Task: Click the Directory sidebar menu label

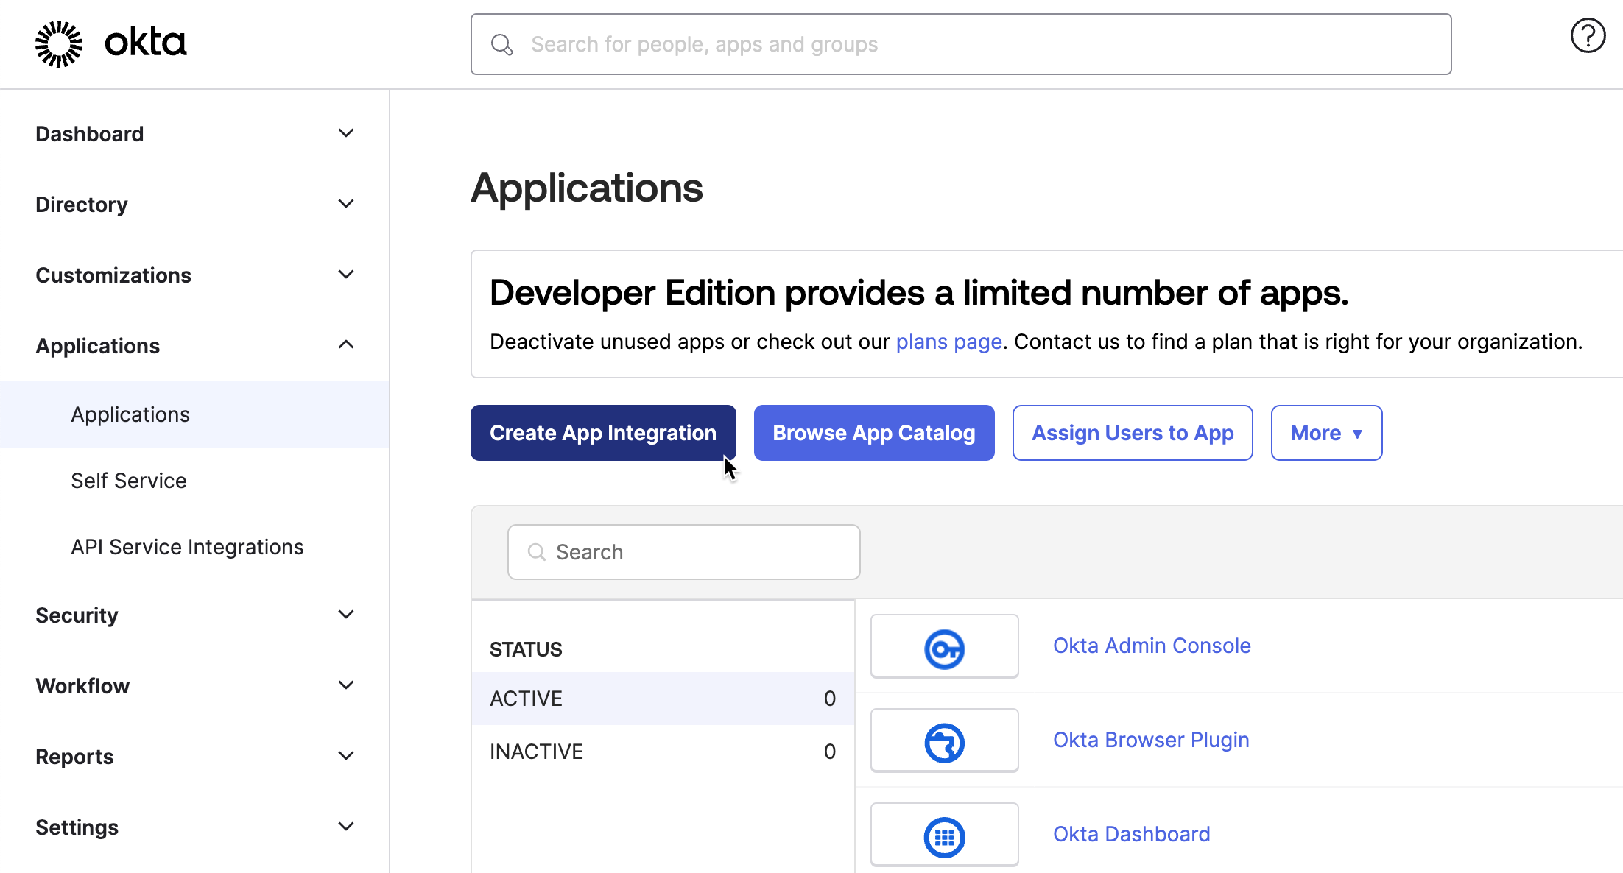Action: click(81, 205)
